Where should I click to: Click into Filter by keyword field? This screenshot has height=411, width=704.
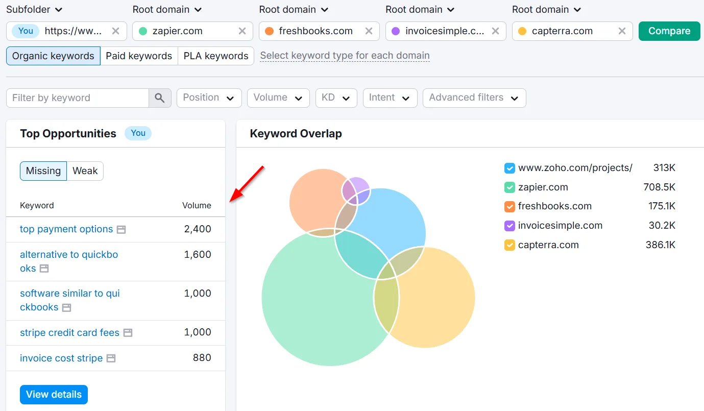pyautogui.click(x=78, y=98)
